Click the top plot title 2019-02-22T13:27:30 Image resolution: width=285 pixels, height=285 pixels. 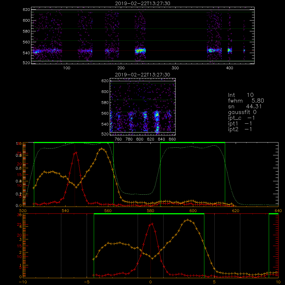142,3
